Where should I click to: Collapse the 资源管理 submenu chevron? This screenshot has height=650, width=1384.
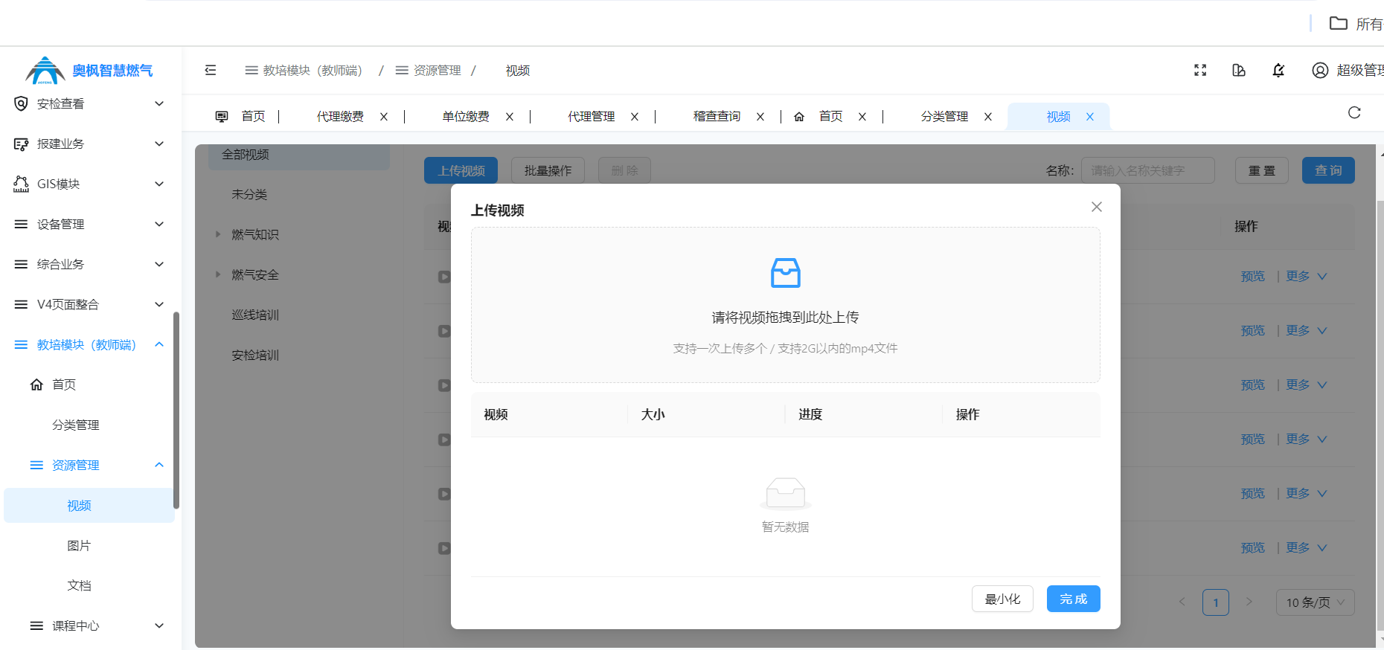(159, 465)
